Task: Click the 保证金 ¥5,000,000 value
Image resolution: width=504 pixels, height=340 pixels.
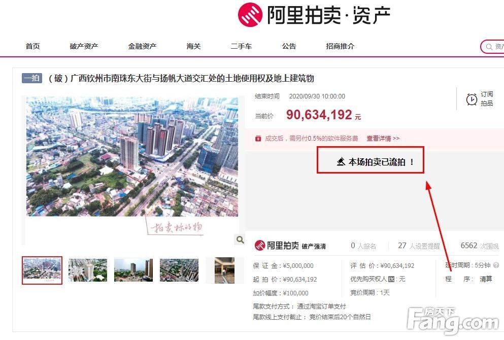Action: 298,266
